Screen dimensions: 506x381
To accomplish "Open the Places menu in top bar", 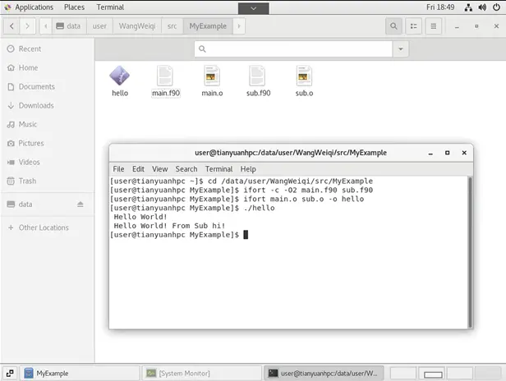I will pyautogui.click(x=74, y=7).
